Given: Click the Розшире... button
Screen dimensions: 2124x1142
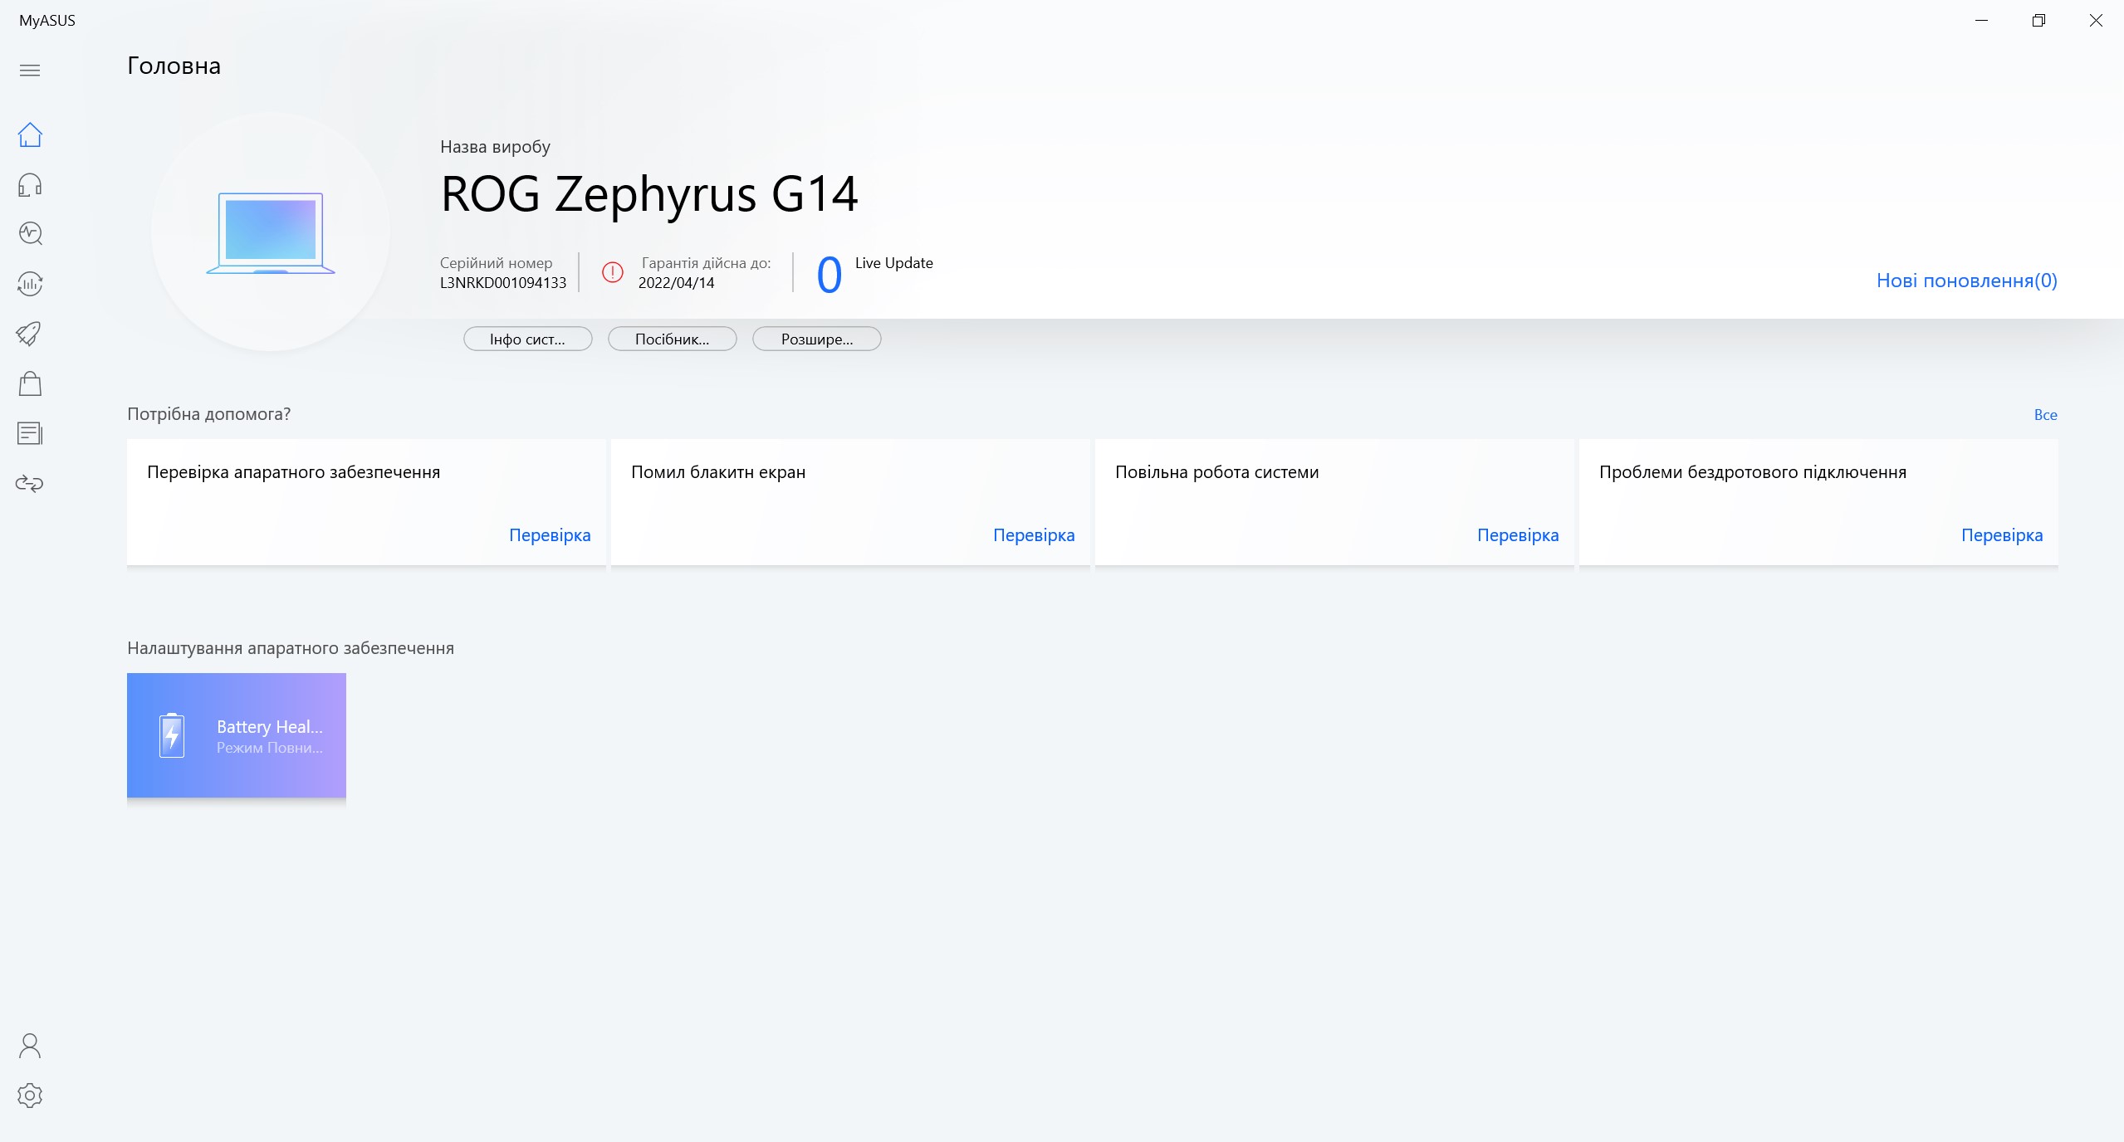Looking at the screenshot, I should pos(816,339).
